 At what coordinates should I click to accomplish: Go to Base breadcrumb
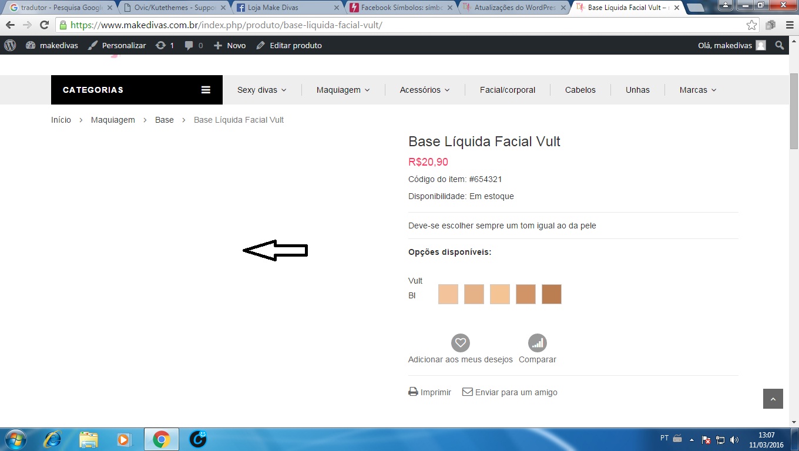(x=164, y=120)
